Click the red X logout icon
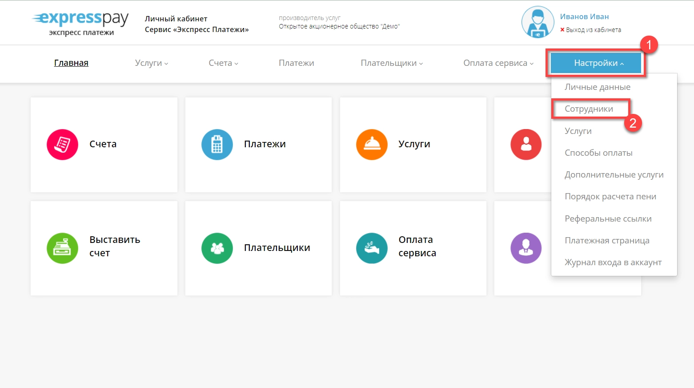This screenshot has width=694, height=388. point(562,30)
